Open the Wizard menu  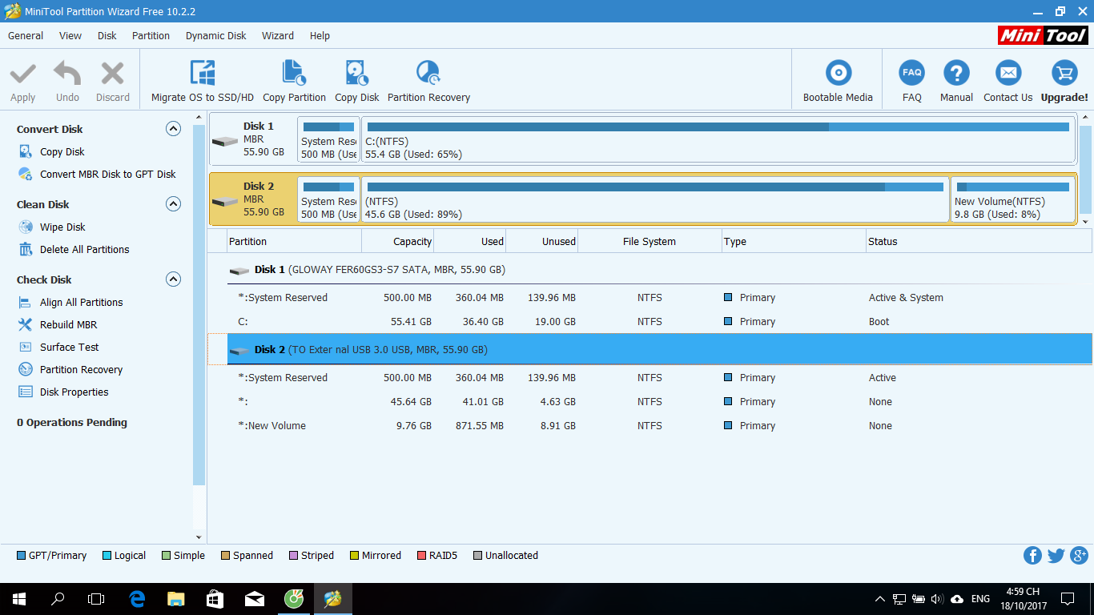tap(277, 36)
